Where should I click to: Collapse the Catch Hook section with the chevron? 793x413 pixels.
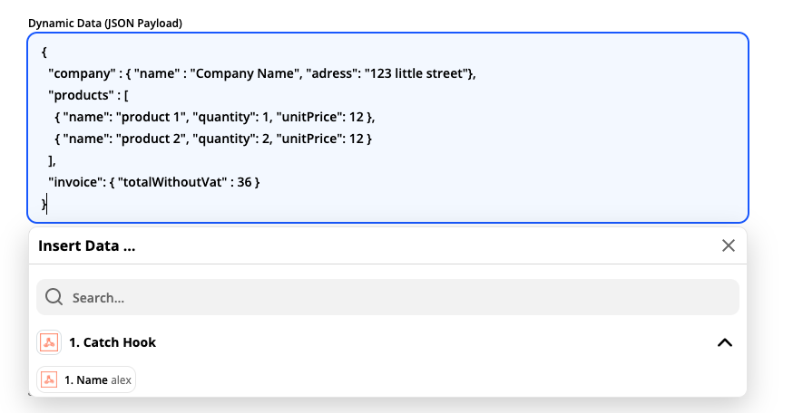[725, 343]
